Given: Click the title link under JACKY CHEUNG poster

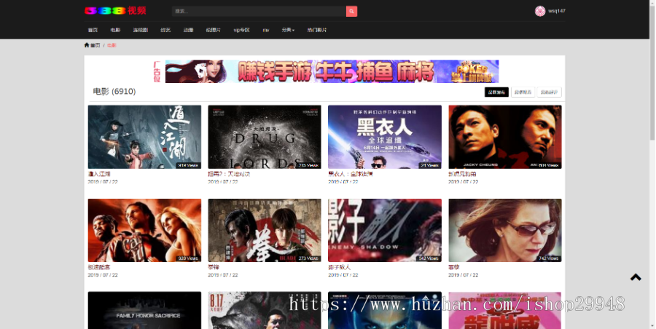Looking at the screenshot, I should 462,174.
